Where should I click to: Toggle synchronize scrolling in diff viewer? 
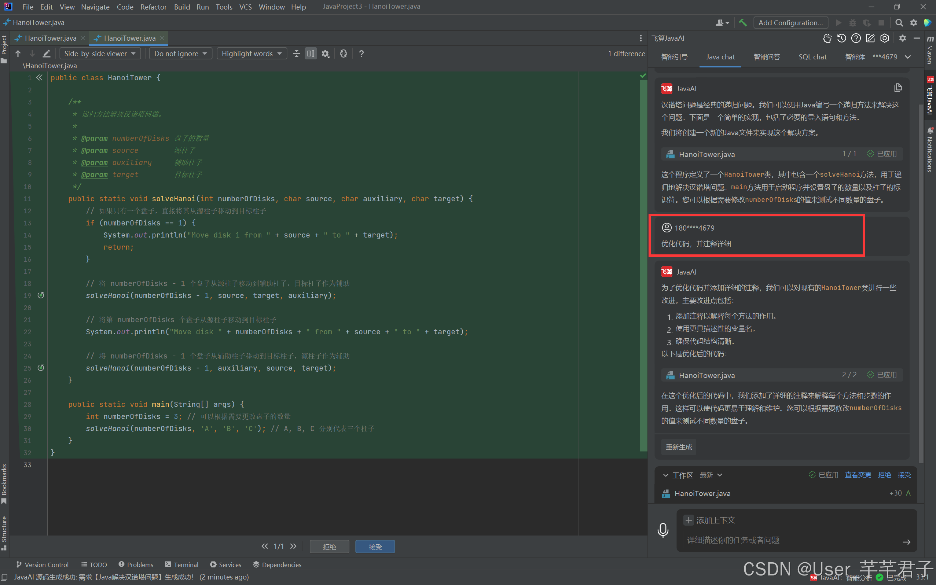(311, 54)
